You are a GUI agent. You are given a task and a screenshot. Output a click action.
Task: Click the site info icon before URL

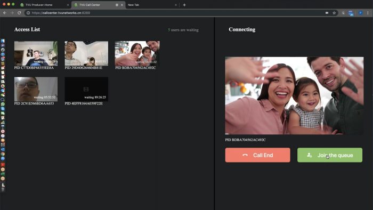tap(28, 13)
